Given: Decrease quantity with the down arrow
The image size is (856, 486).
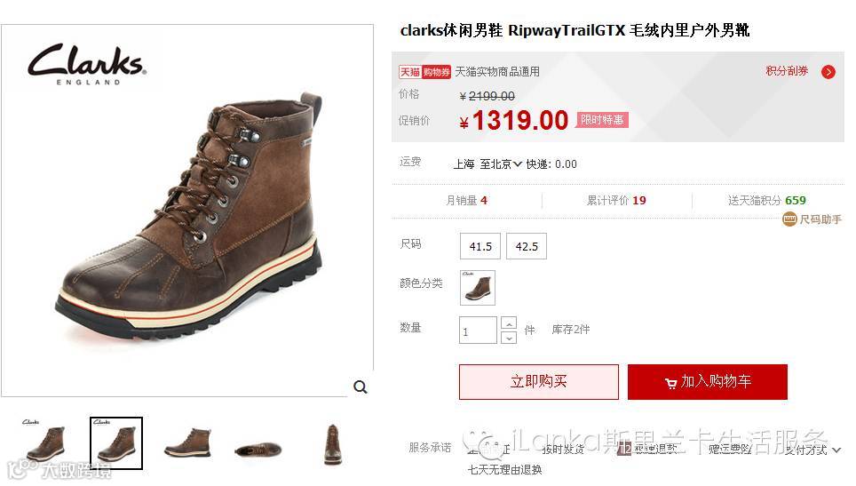Looking at the screenshot, I should click(x=509, y=338).
